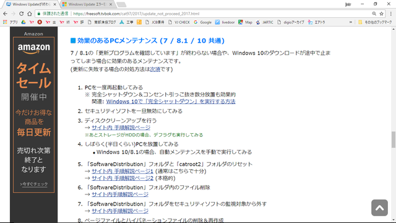Viewport: 396px width, 223px height.
Task: Open the red Rakuten R bookmark
Action: [x=40, y=22]
